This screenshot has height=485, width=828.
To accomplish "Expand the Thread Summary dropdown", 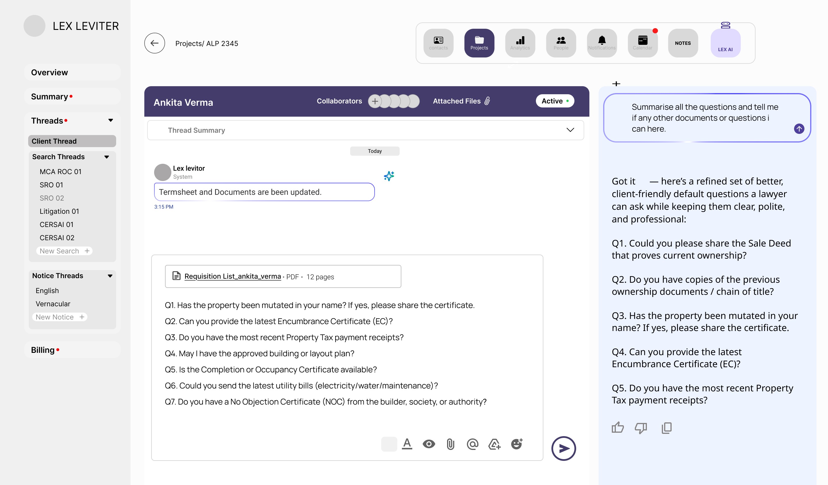I will tap(570, 130).
